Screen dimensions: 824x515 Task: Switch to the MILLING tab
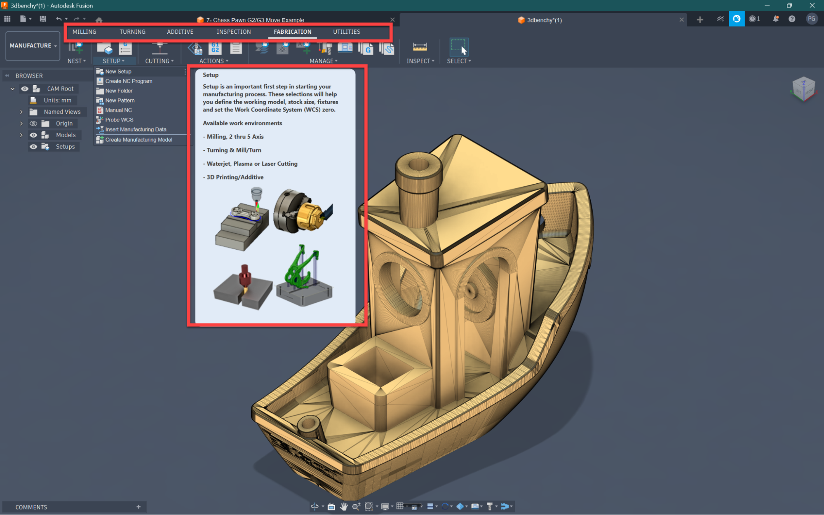85,32
